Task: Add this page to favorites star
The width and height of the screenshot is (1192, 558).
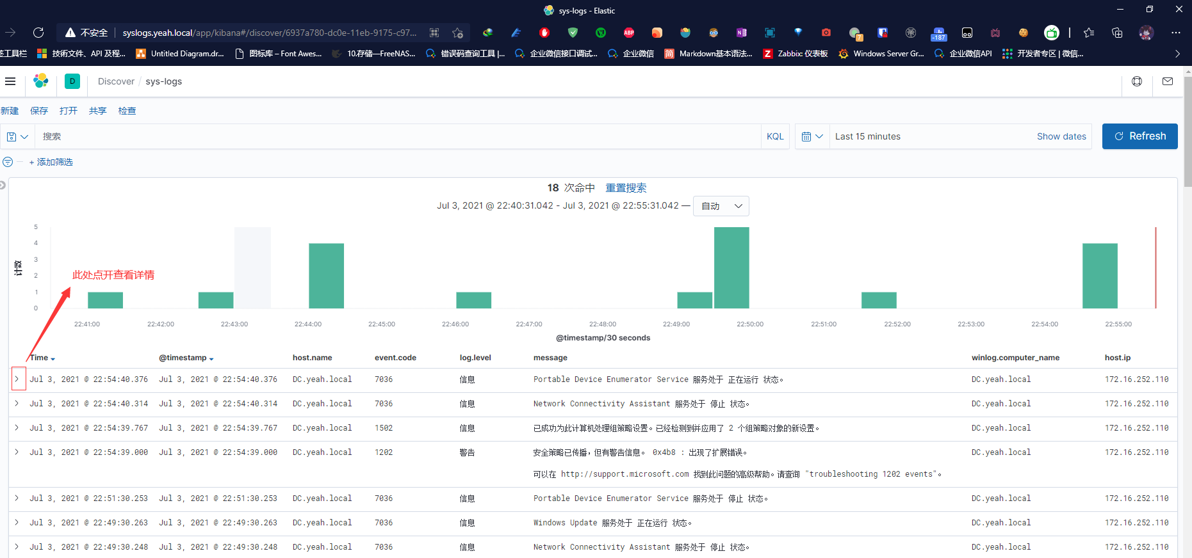Action: [x=457, y=33]
